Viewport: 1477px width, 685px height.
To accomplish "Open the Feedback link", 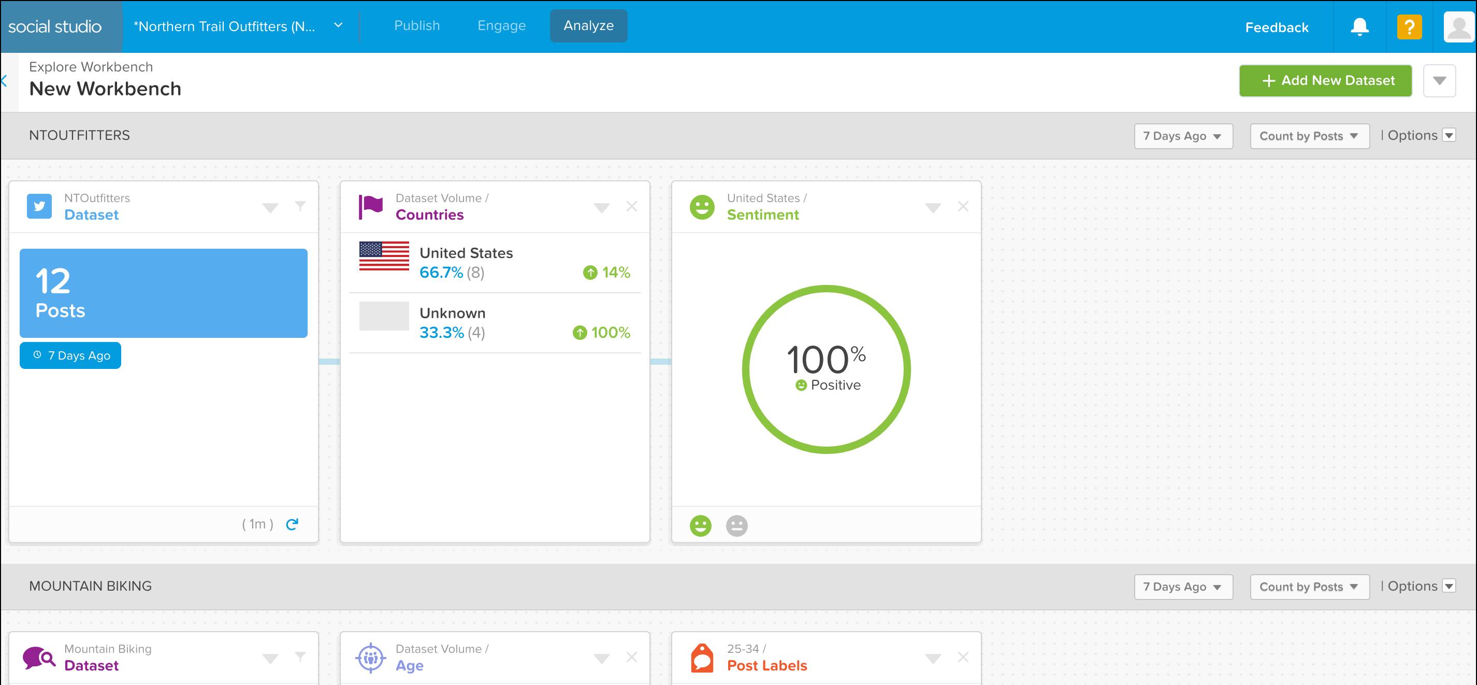I will point(1277,27).
